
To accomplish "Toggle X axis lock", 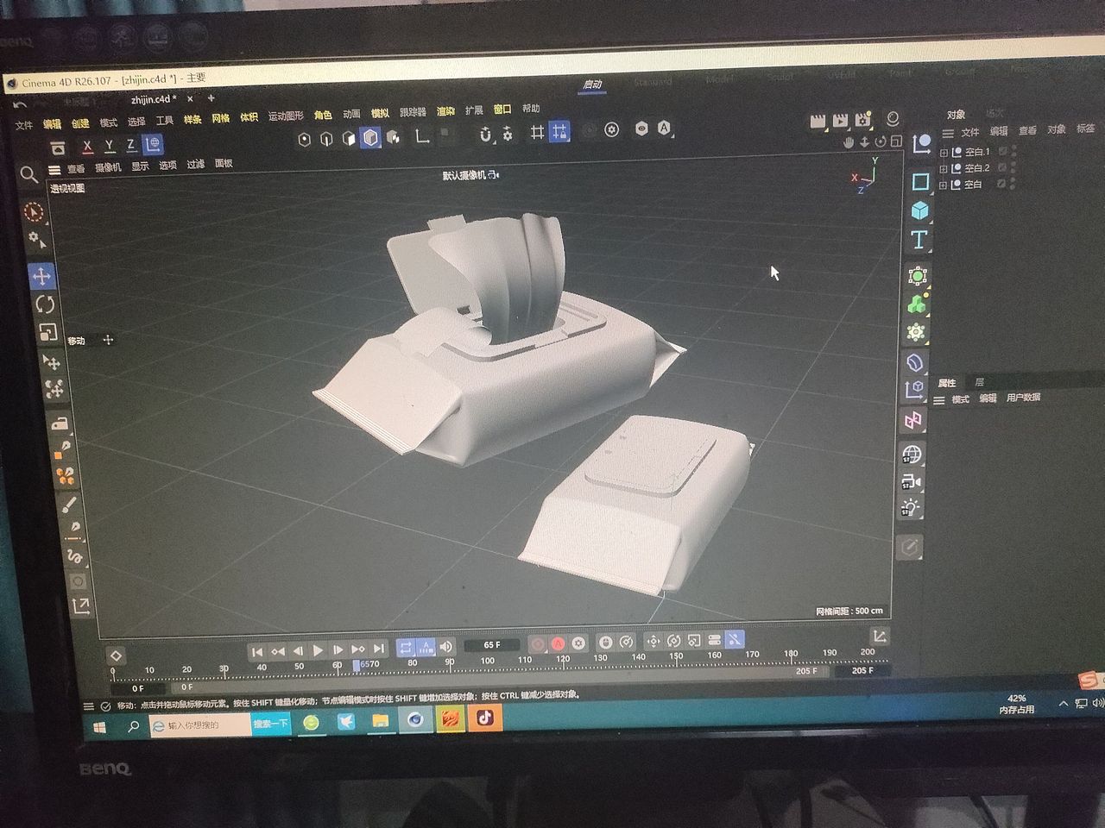I will point(87,147).
